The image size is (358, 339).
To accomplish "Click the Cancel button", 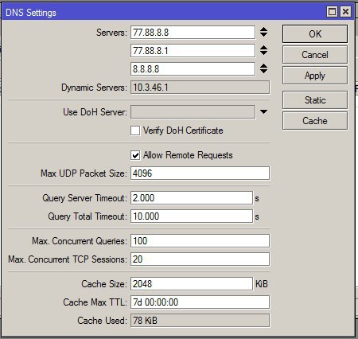I will [315, 55].
